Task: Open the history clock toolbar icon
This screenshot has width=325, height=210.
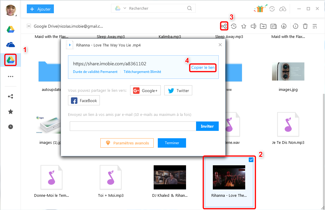Action: (234, 26)
